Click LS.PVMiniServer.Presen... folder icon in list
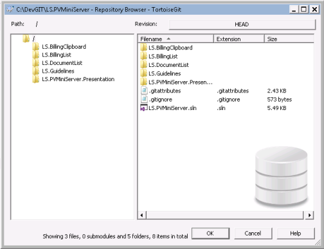324x249 pixels. [144, 82]
